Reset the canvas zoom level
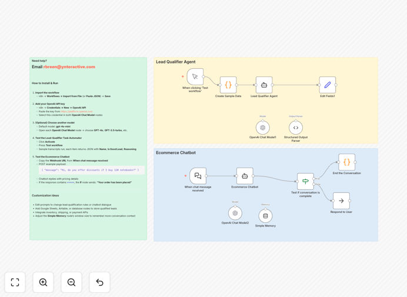Viewport: 407px width, 297px height. click(99, 282)
